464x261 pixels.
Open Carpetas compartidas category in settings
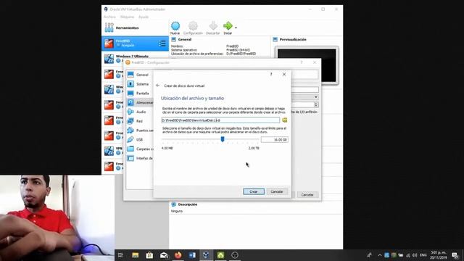(x=139, y=149)
